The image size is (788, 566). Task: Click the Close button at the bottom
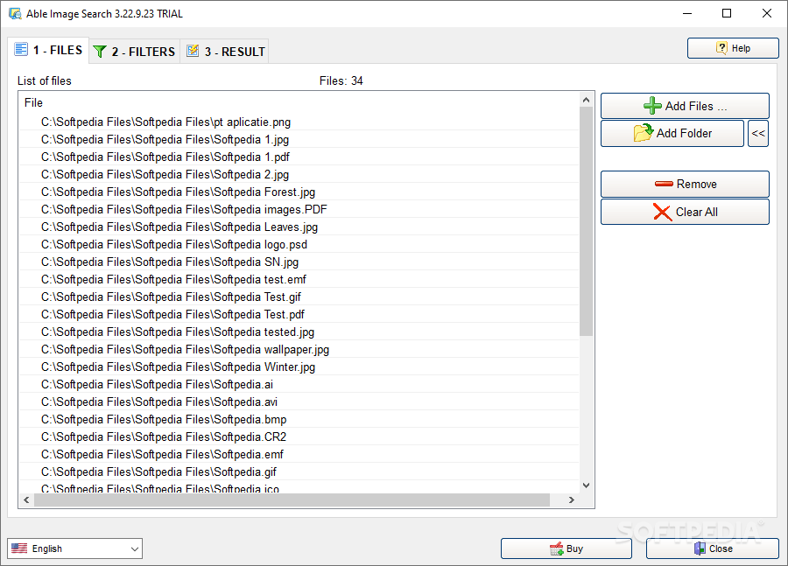pos(712,549)
